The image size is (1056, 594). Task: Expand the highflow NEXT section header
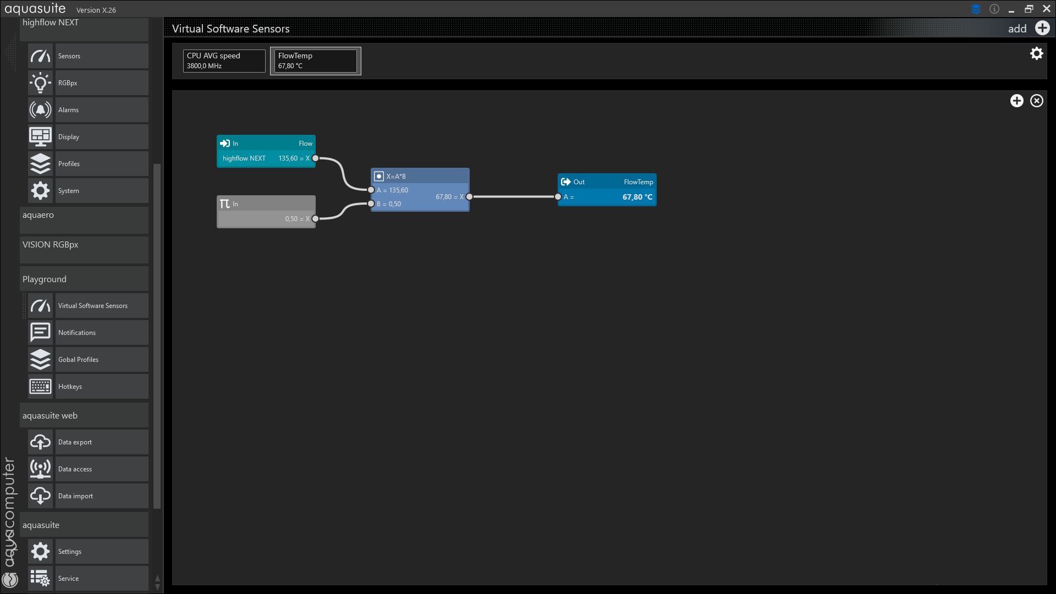click(x=84, y=29)
